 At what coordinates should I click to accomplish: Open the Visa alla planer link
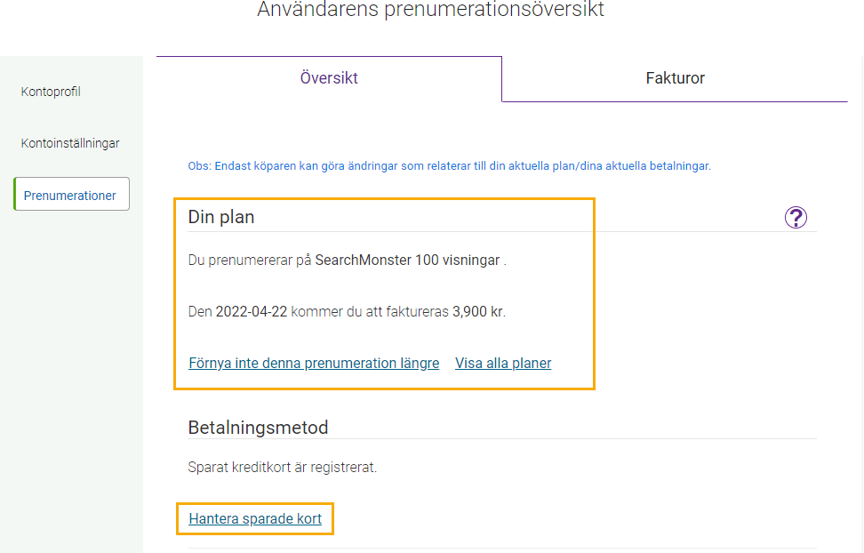(x=503, y=364)
